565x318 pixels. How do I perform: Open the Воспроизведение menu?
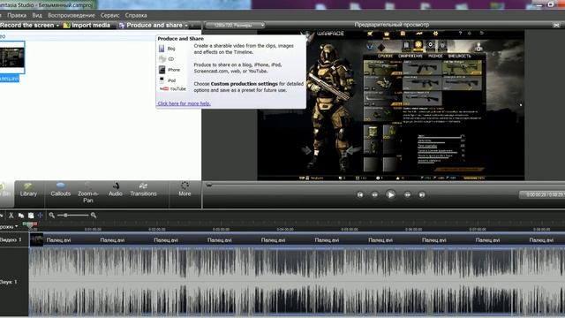click(x=72, y=15)
